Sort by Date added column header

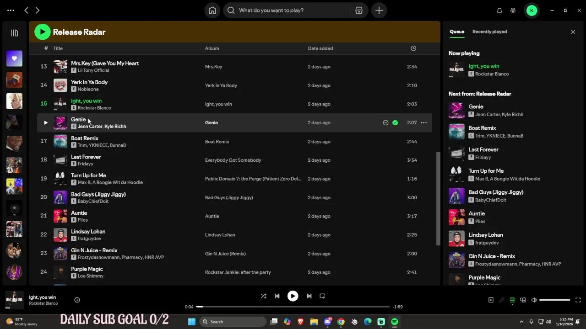(x=320, y=48)
